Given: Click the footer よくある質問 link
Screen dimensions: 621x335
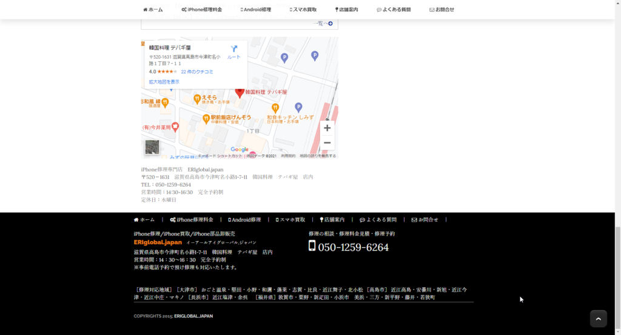Looking at the screenshot, I should 378,220.
